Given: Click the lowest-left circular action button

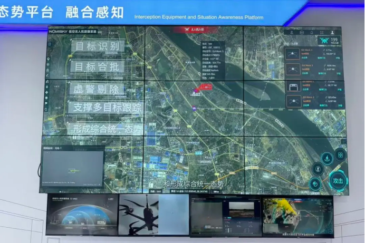Looking at the screenshot, I should click(315, 184).
